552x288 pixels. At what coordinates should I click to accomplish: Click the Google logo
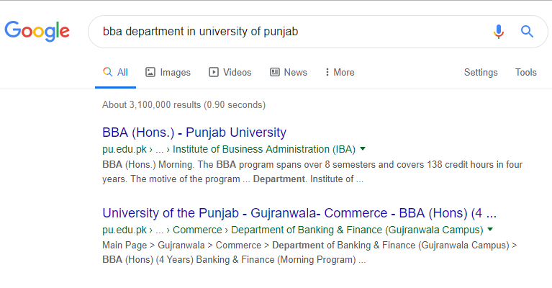point(37,31)
